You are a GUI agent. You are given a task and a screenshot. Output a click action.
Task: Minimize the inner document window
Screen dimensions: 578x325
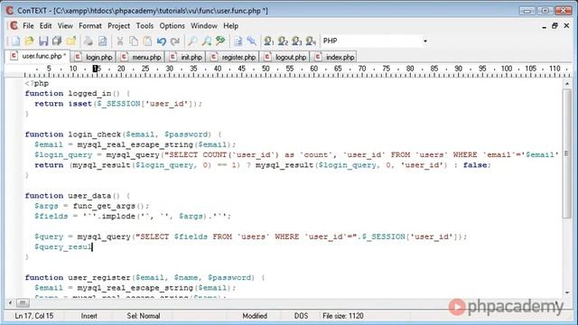click(544, 26)
